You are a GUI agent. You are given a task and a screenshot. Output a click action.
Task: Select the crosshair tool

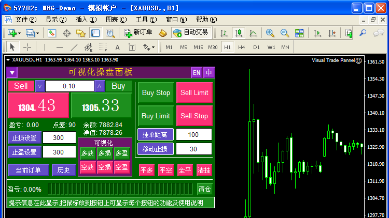click(x=27, y=47)
